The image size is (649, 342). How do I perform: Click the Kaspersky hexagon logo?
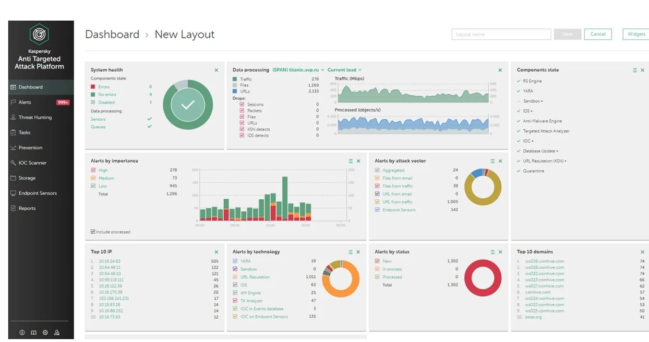click(x=39, y=34)
